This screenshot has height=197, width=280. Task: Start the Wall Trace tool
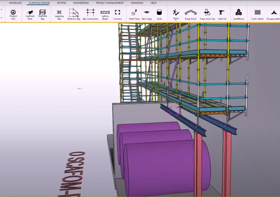(134, 14)
